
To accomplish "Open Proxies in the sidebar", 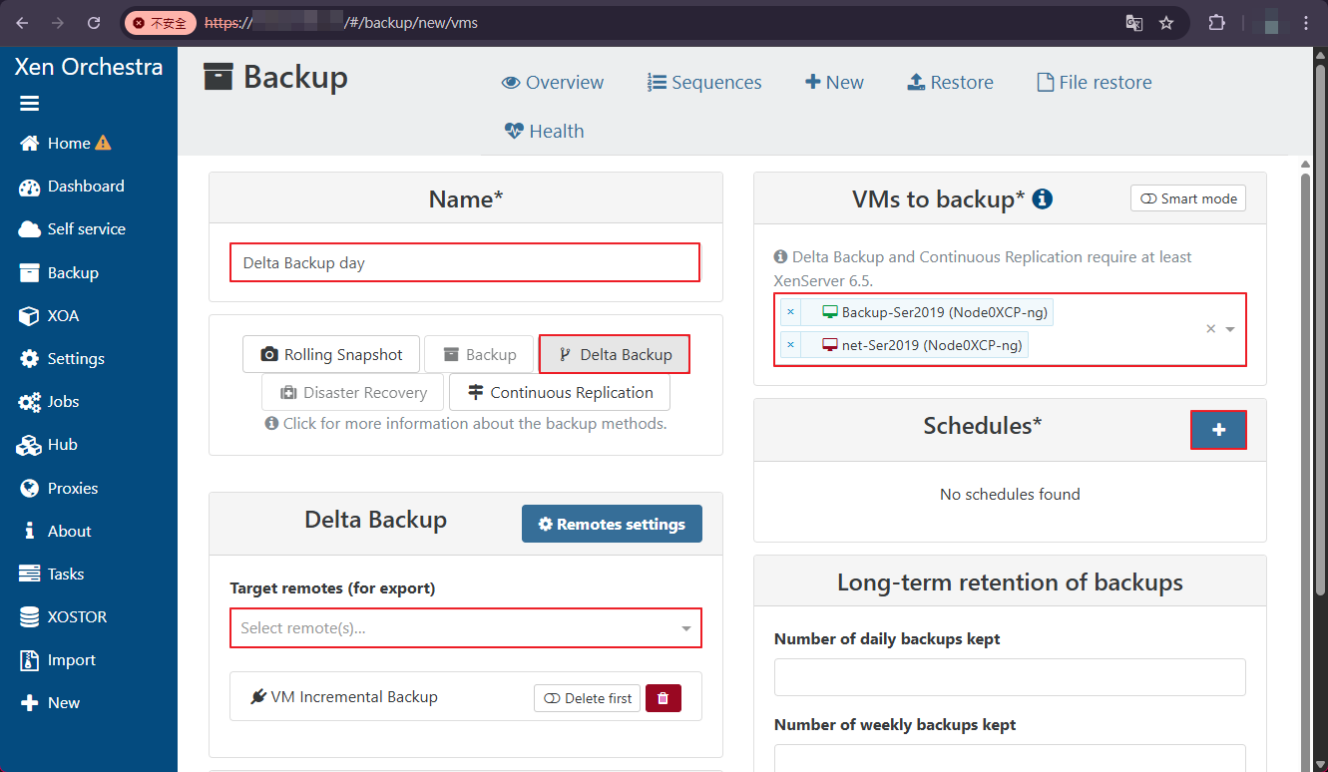I will pos(59,488).
